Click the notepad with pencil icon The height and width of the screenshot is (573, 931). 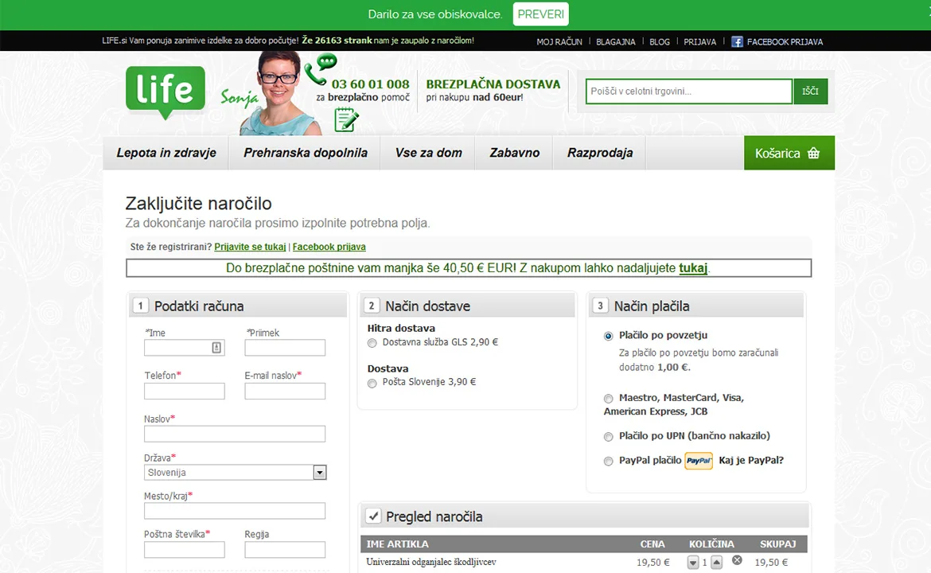coord(346,119)
